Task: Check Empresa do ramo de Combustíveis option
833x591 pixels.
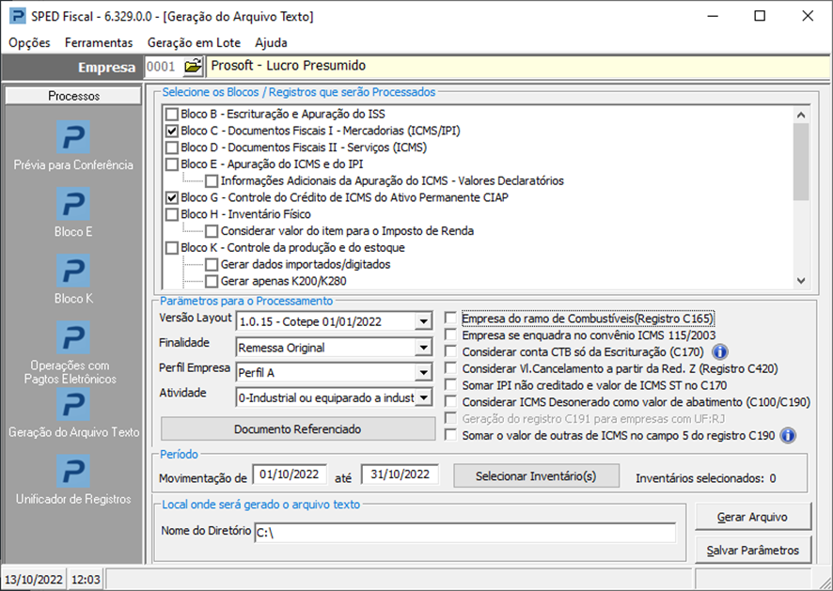Action: coord(450,319)
